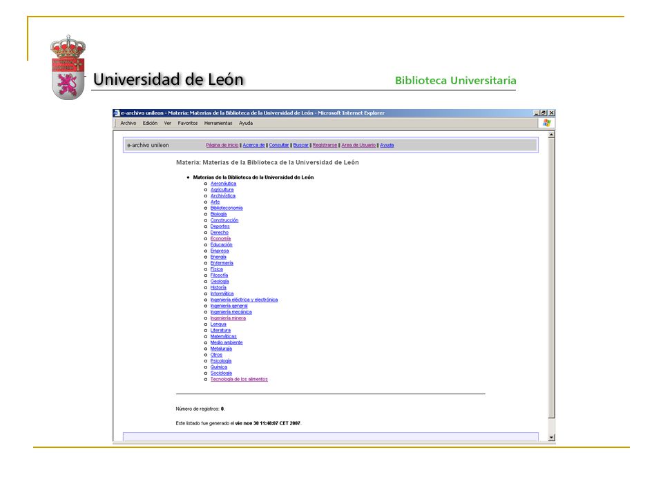663x497 pixels.
Task: Open the Empresa subject link
Action: 220,251
